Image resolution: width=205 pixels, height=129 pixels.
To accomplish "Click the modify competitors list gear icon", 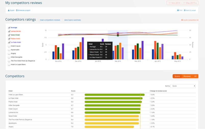I will [x=182, y=20].
